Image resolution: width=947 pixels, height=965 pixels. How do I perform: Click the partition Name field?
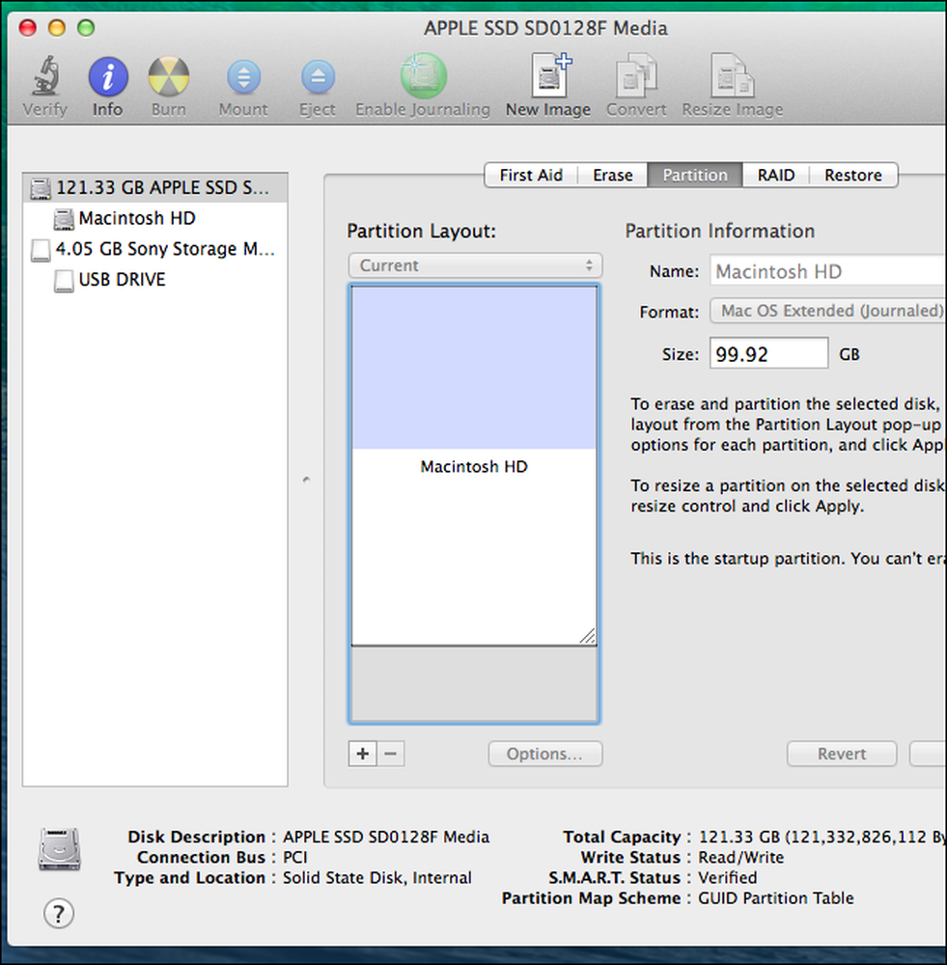828,271
